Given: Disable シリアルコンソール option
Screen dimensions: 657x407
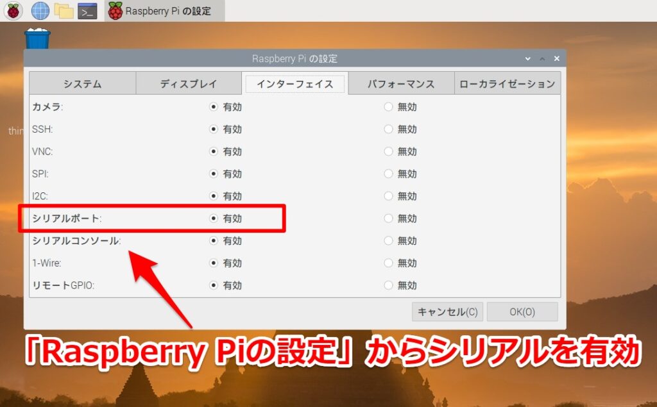Looking at the screenshot, I should 389,241.
